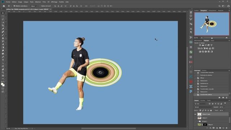Viewport: 231px width, 130px height.
Task: Select the Gradient tool
Action: pos(3,47)
